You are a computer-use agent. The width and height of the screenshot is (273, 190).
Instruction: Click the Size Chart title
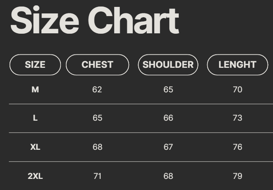pyautogui.click(x=95, y=20)
